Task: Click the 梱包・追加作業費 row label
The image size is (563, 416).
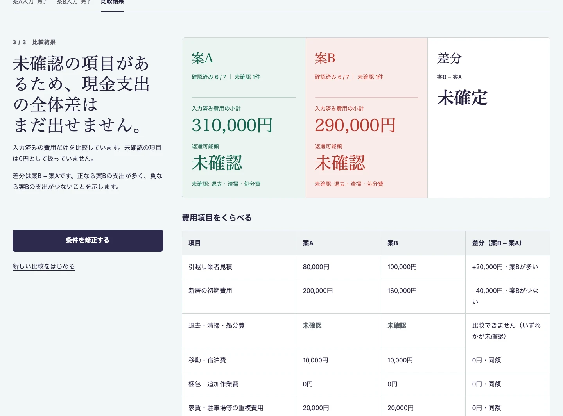Action: pos(213,384)
